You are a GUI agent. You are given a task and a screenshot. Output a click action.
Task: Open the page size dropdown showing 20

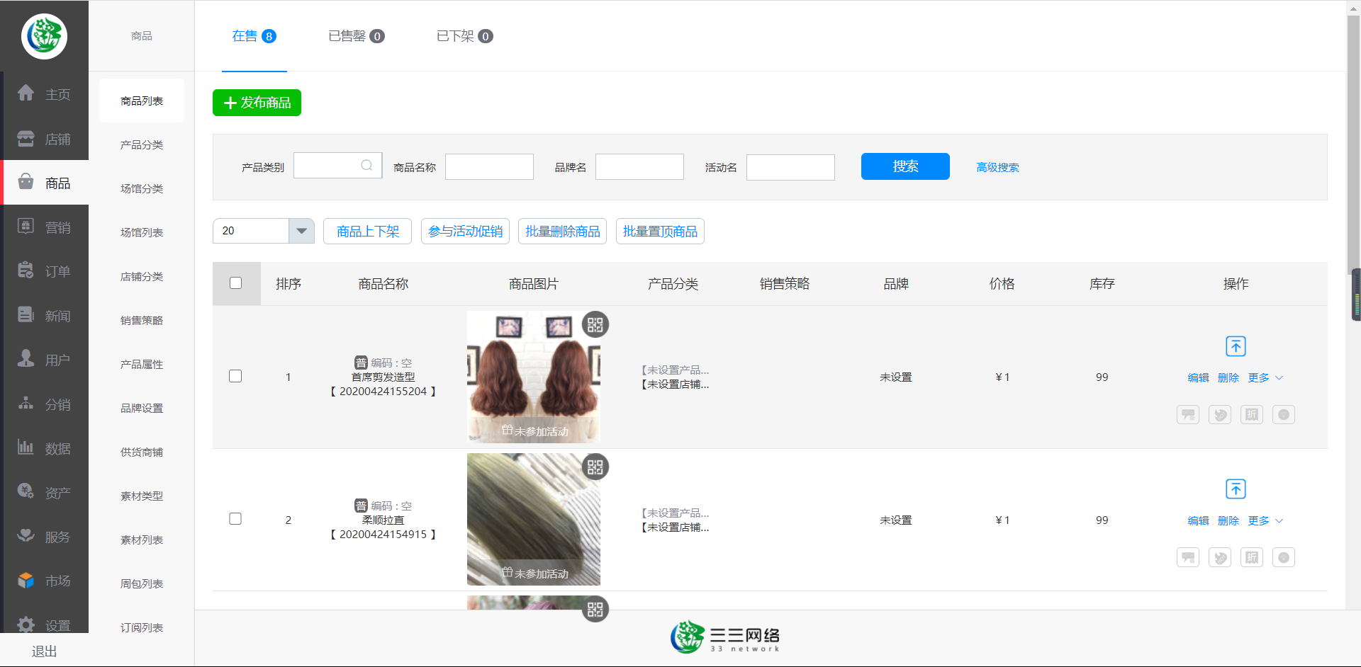(301, 231)
